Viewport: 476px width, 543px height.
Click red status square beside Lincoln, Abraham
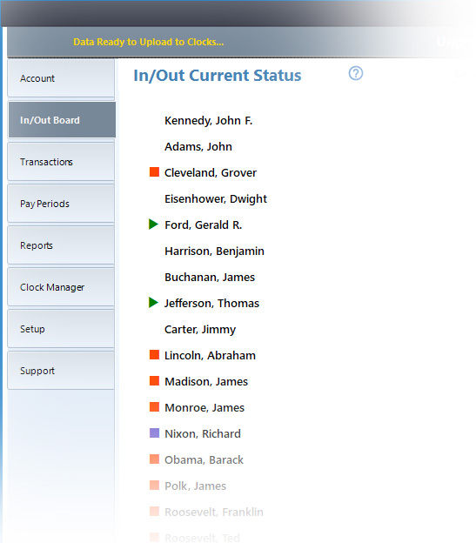pos(154,355)
